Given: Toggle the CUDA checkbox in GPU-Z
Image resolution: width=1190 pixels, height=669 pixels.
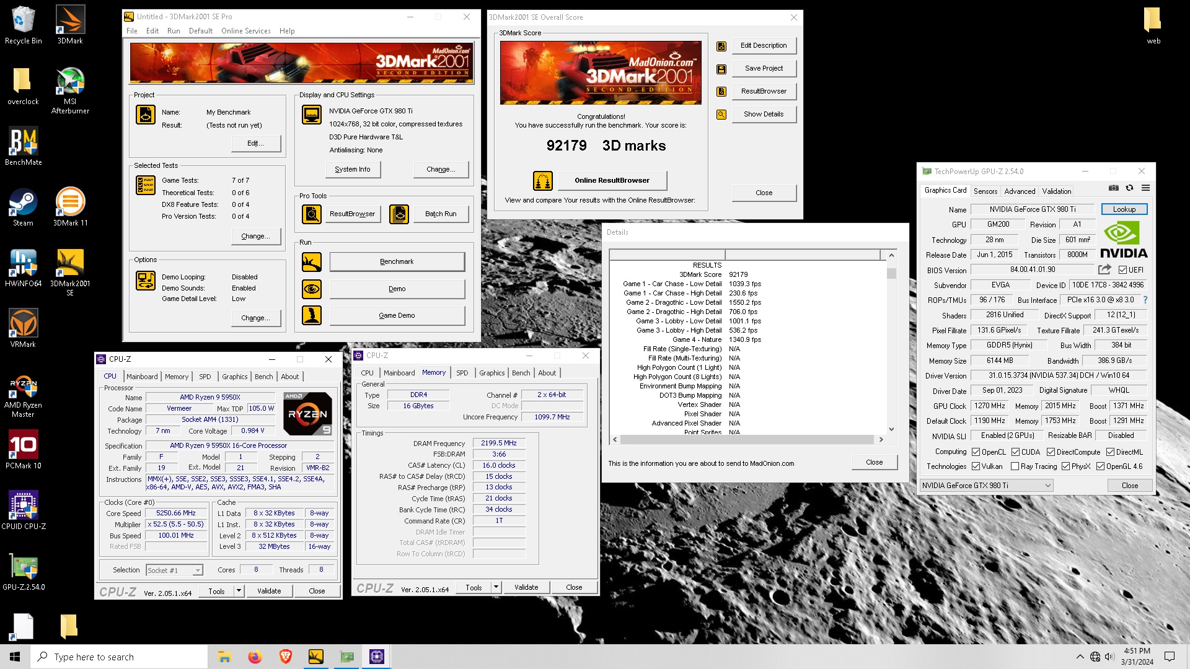Looking at the screenshot, I should [x=1015, y=452].
